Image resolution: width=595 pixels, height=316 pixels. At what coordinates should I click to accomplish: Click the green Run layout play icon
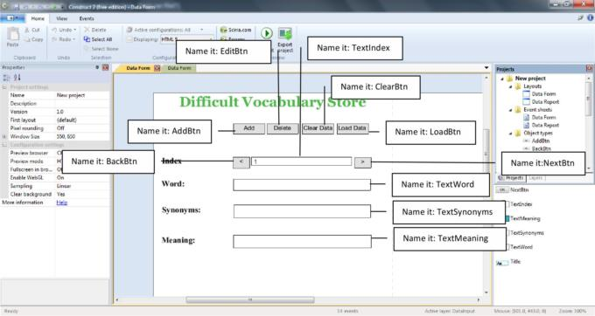(266, 33)
